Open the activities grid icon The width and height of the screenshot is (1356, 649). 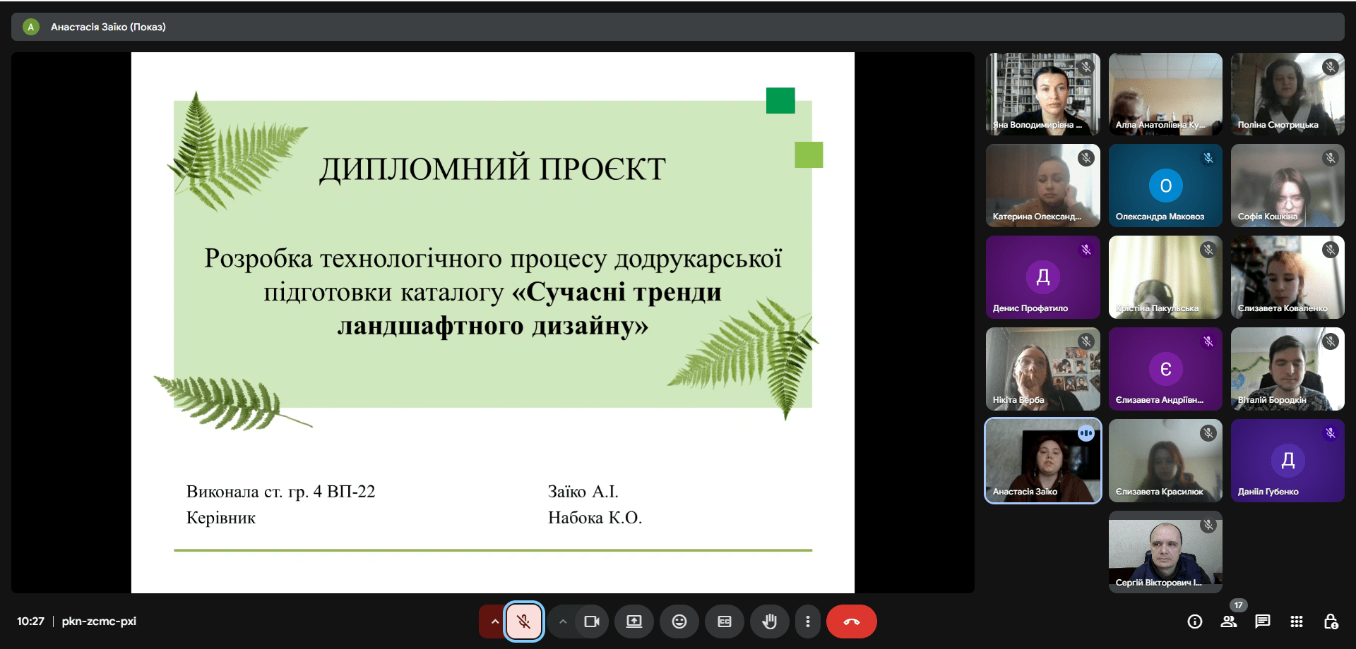pos(1297,621)
